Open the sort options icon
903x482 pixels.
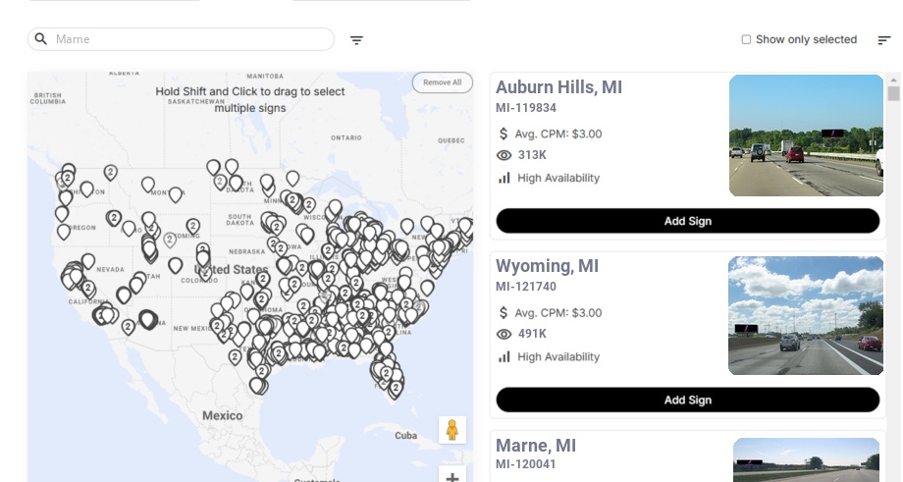(884, 40)
